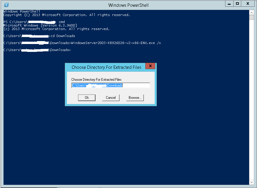
Task: Click the 'cd Downloads' command text
Action: coord(63,36)
